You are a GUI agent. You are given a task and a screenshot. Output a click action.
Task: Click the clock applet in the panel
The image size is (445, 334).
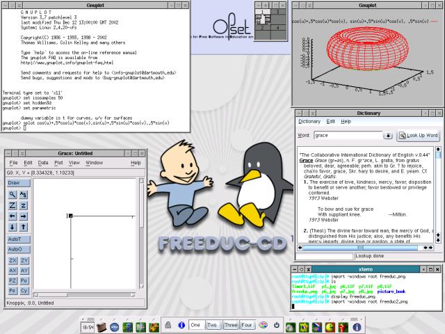pos(88,327)
